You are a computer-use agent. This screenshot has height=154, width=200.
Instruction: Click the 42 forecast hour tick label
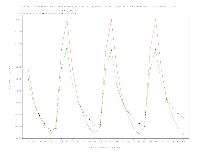click(x=106, y=141)
